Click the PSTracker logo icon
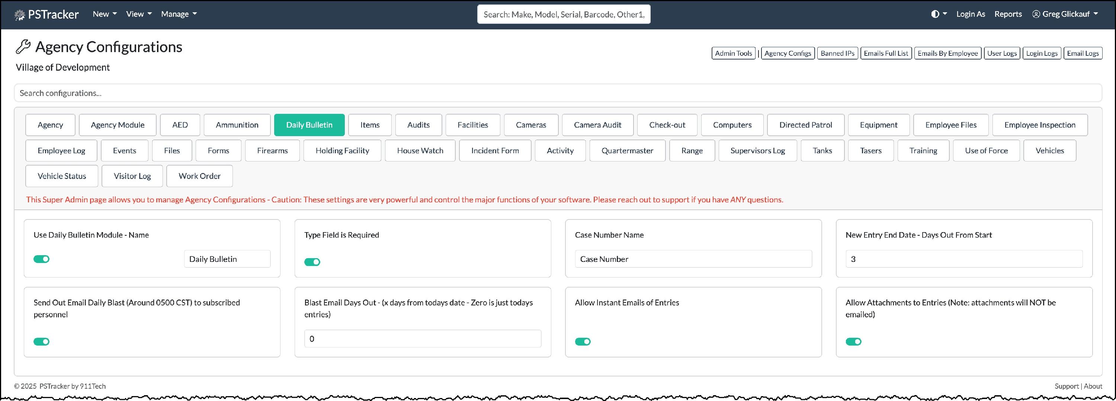 point(19,15)
